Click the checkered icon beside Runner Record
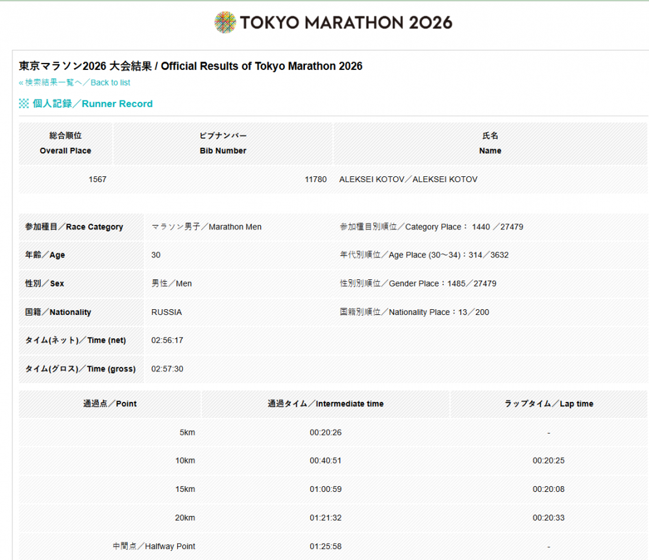Image resolution: width=649 pixels, height=560 pixels. coord(24,104)
